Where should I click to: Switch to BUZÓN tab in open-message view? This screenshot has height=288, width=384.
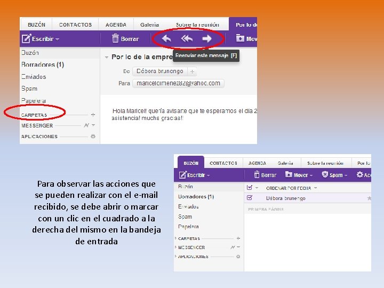click(36, 25)
